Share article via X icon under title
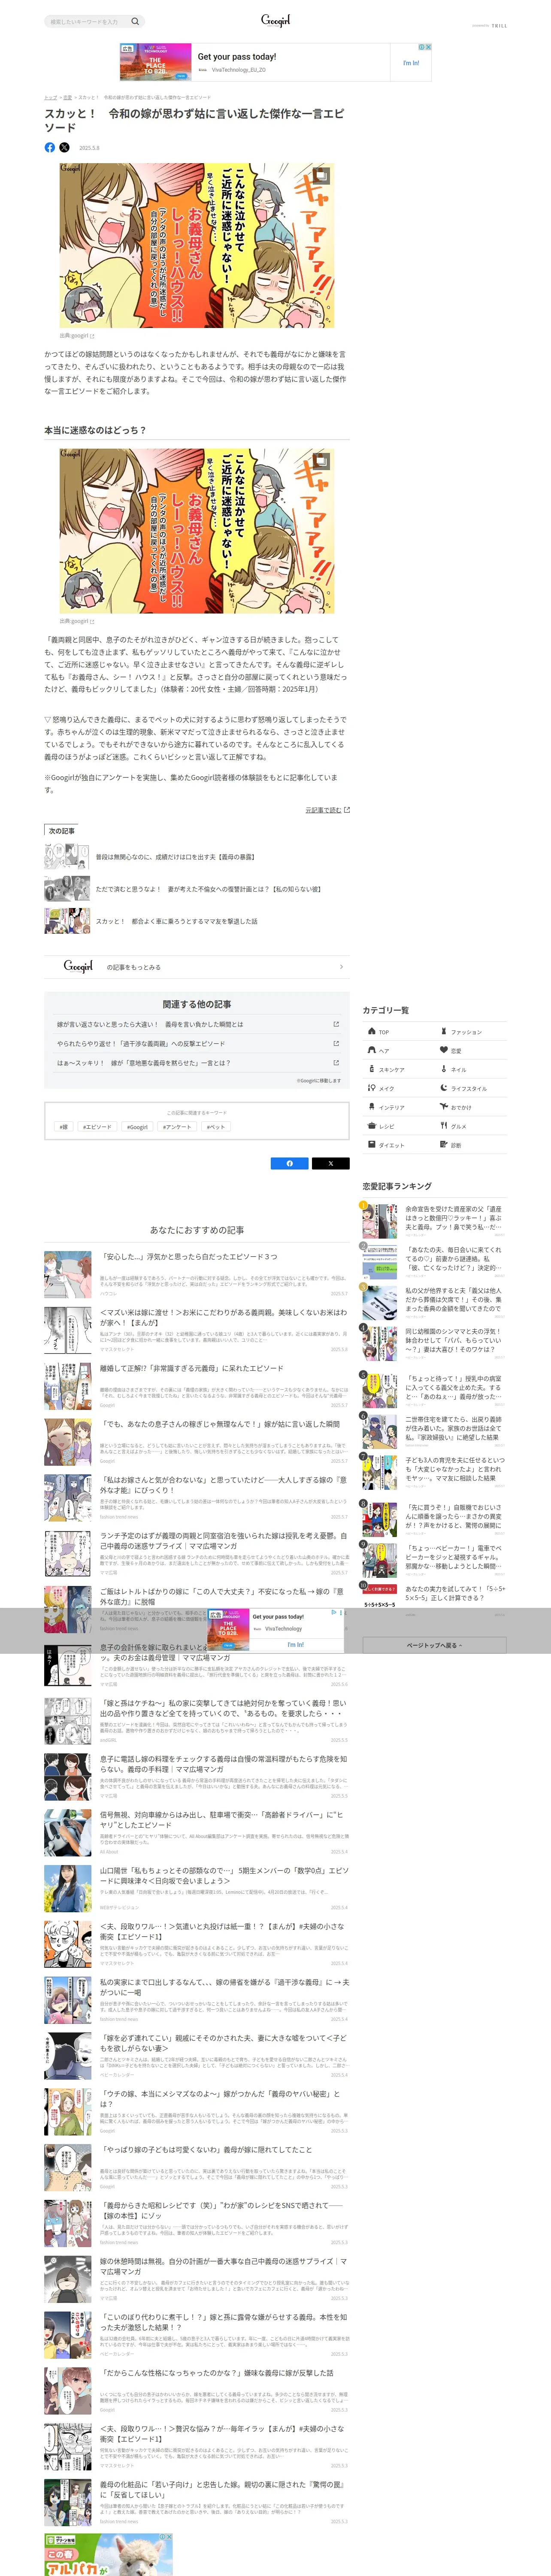Viewport: 551px width, 2576px height. pos(65,147)
